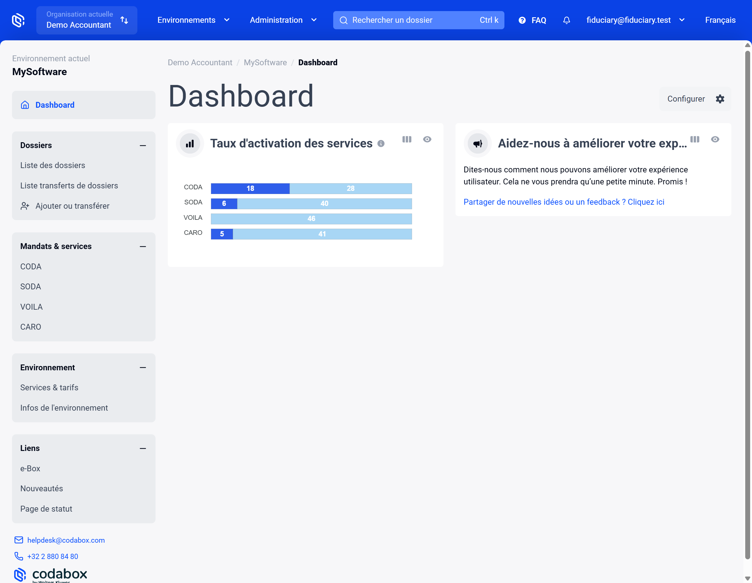Screen dimensions: 752x583
Task: Click the Configurer gear icon
Action: pyautogui.click(x=720, y=99)
